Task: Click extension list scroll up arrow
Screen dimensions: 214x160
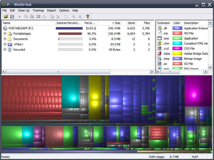Action: click(210, 23)
